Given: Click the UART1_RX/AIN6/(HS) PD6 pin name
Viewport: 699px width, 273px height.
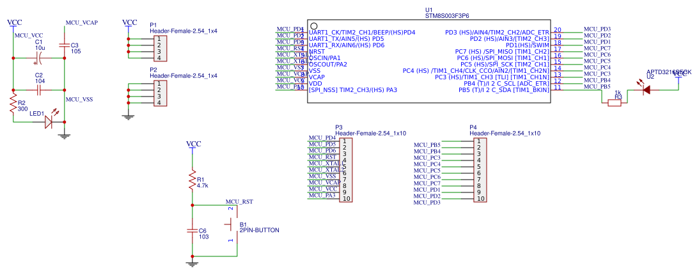Looking at the screenshot, I should pos(347,45).
